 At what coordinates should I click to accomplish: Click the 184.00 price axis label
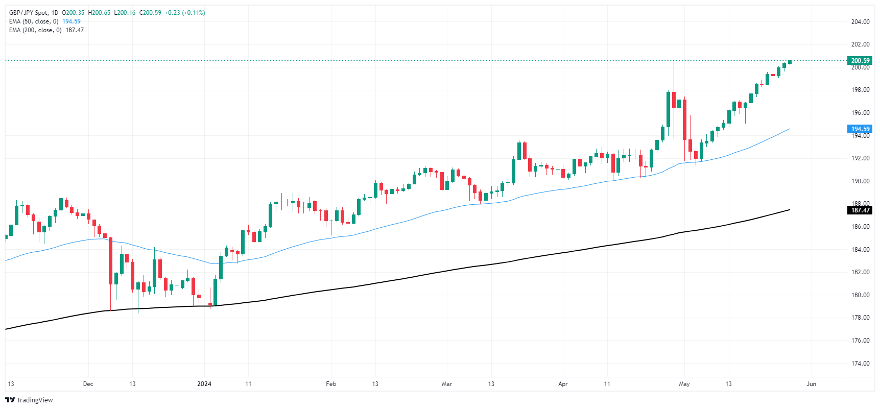[x=860, y=250]
